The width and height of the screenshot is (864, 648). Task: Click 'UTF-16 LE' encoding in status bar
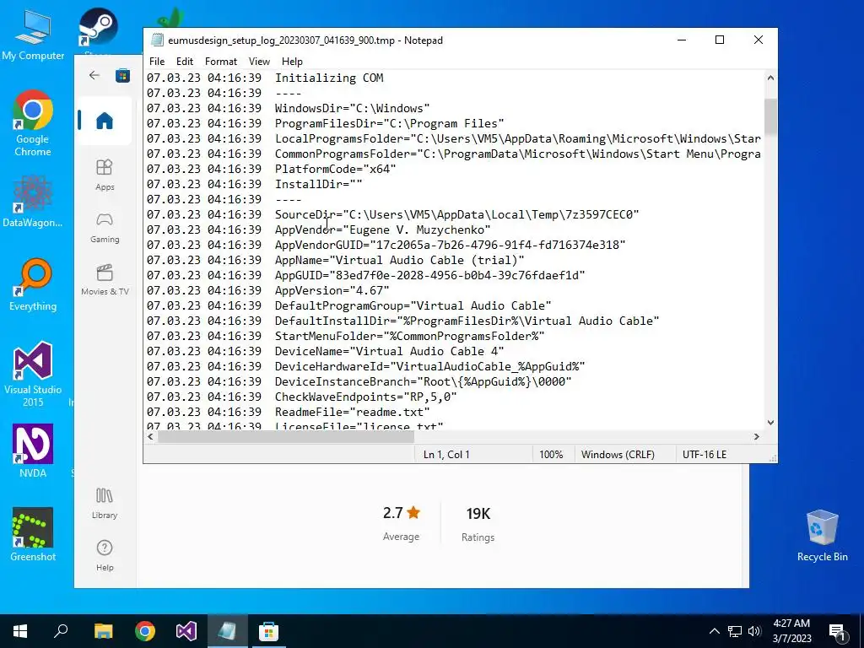tap(705, 455)
